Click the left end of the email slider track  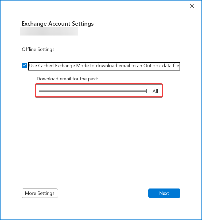click(40, 91)
